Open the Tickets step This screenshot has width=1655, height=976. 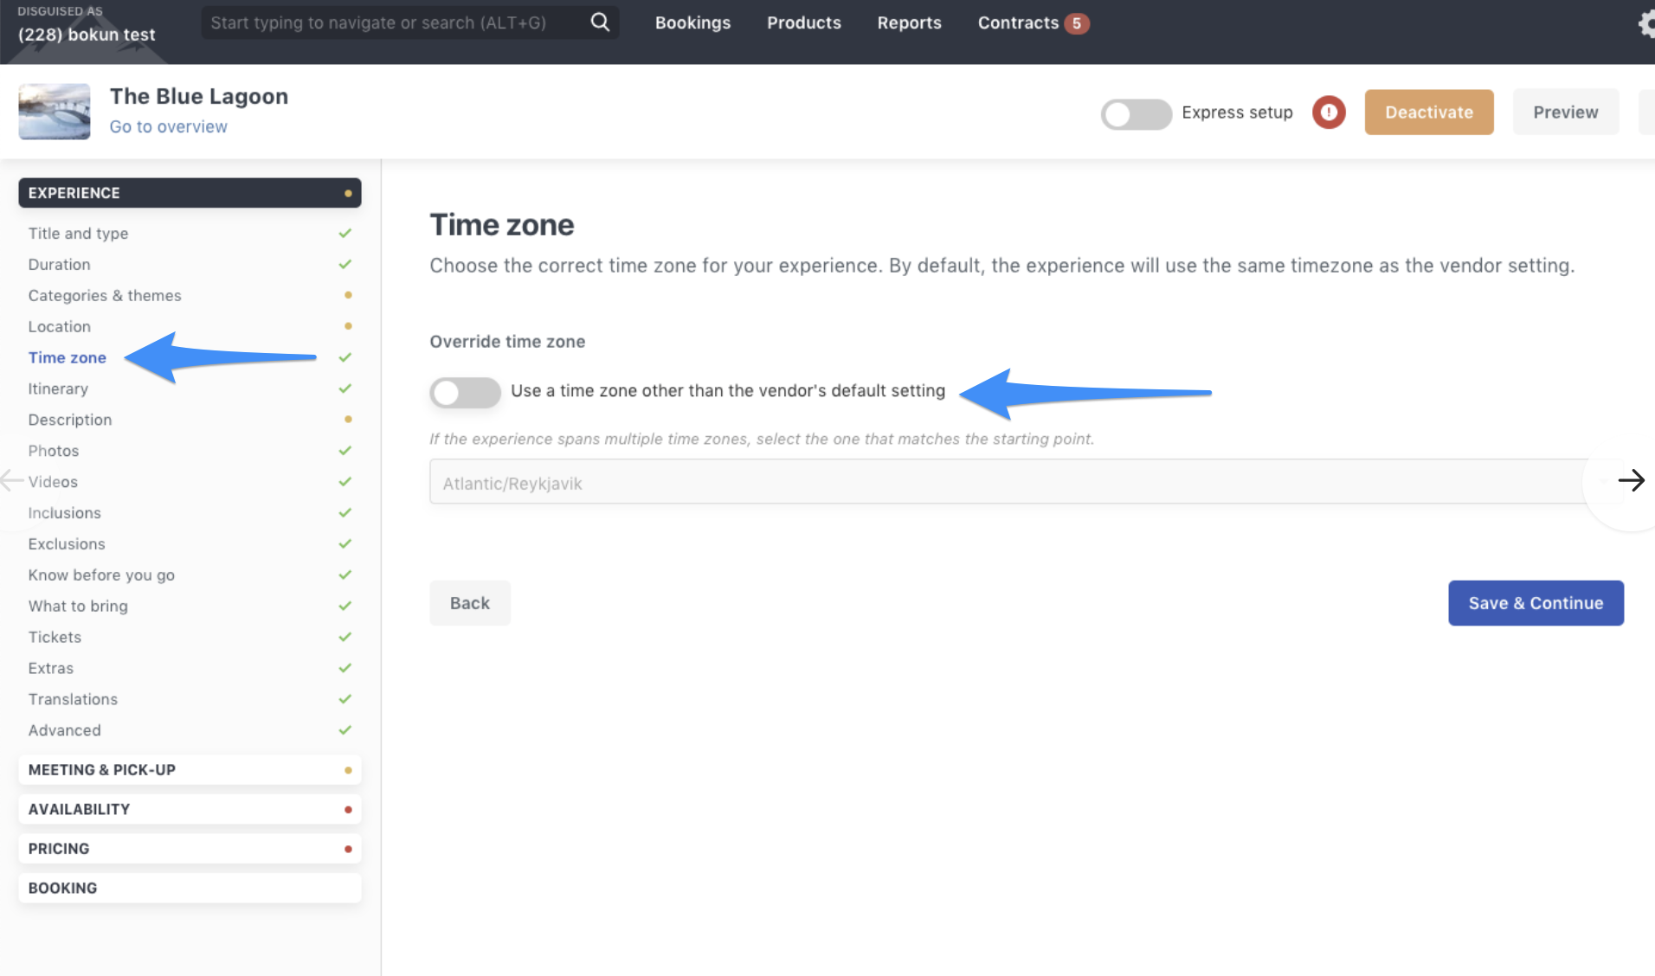coord(55,638)
